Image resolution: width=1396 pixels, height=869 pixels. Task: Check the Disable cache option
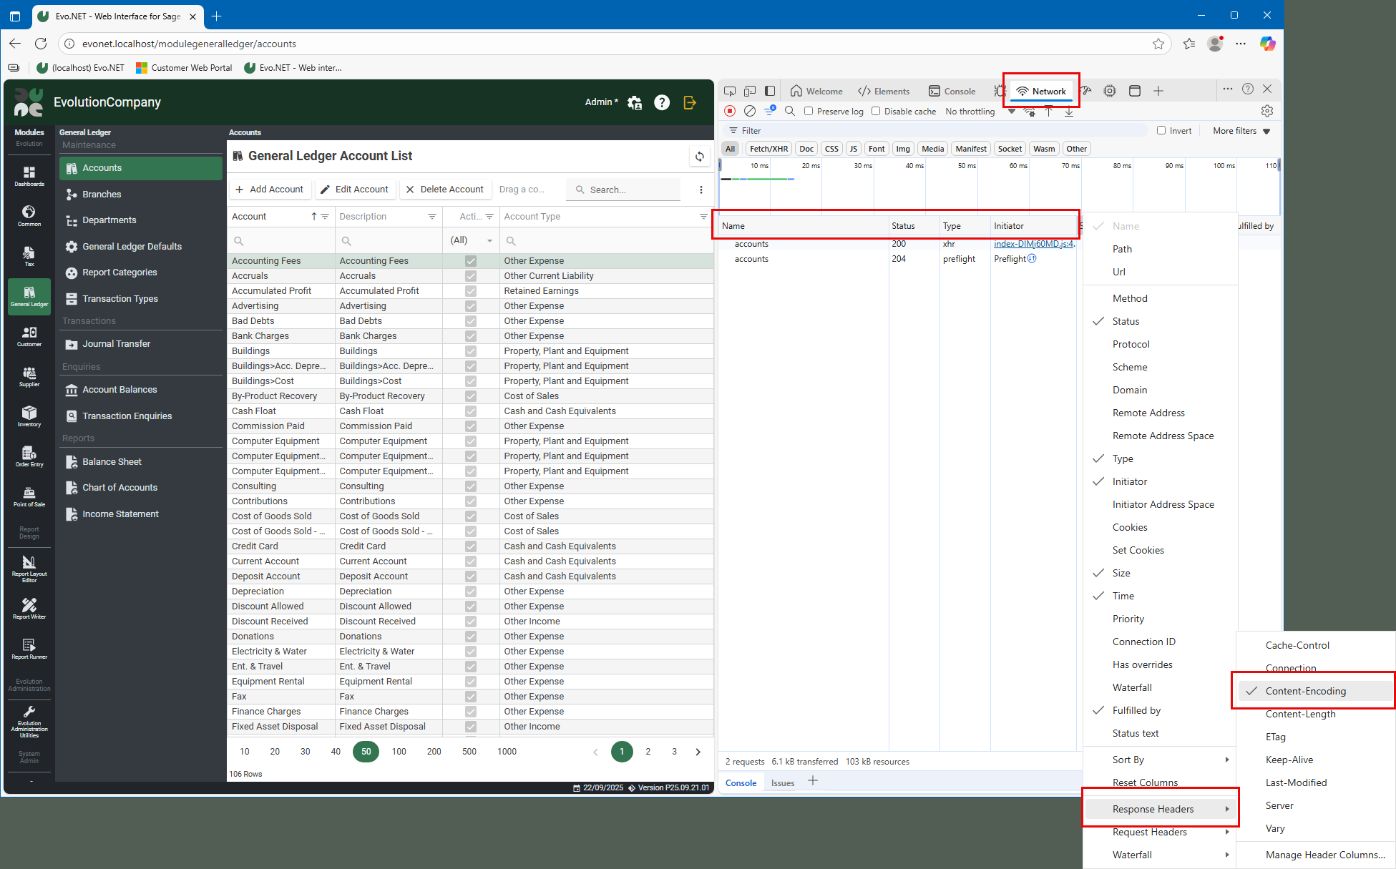(876, 111)
